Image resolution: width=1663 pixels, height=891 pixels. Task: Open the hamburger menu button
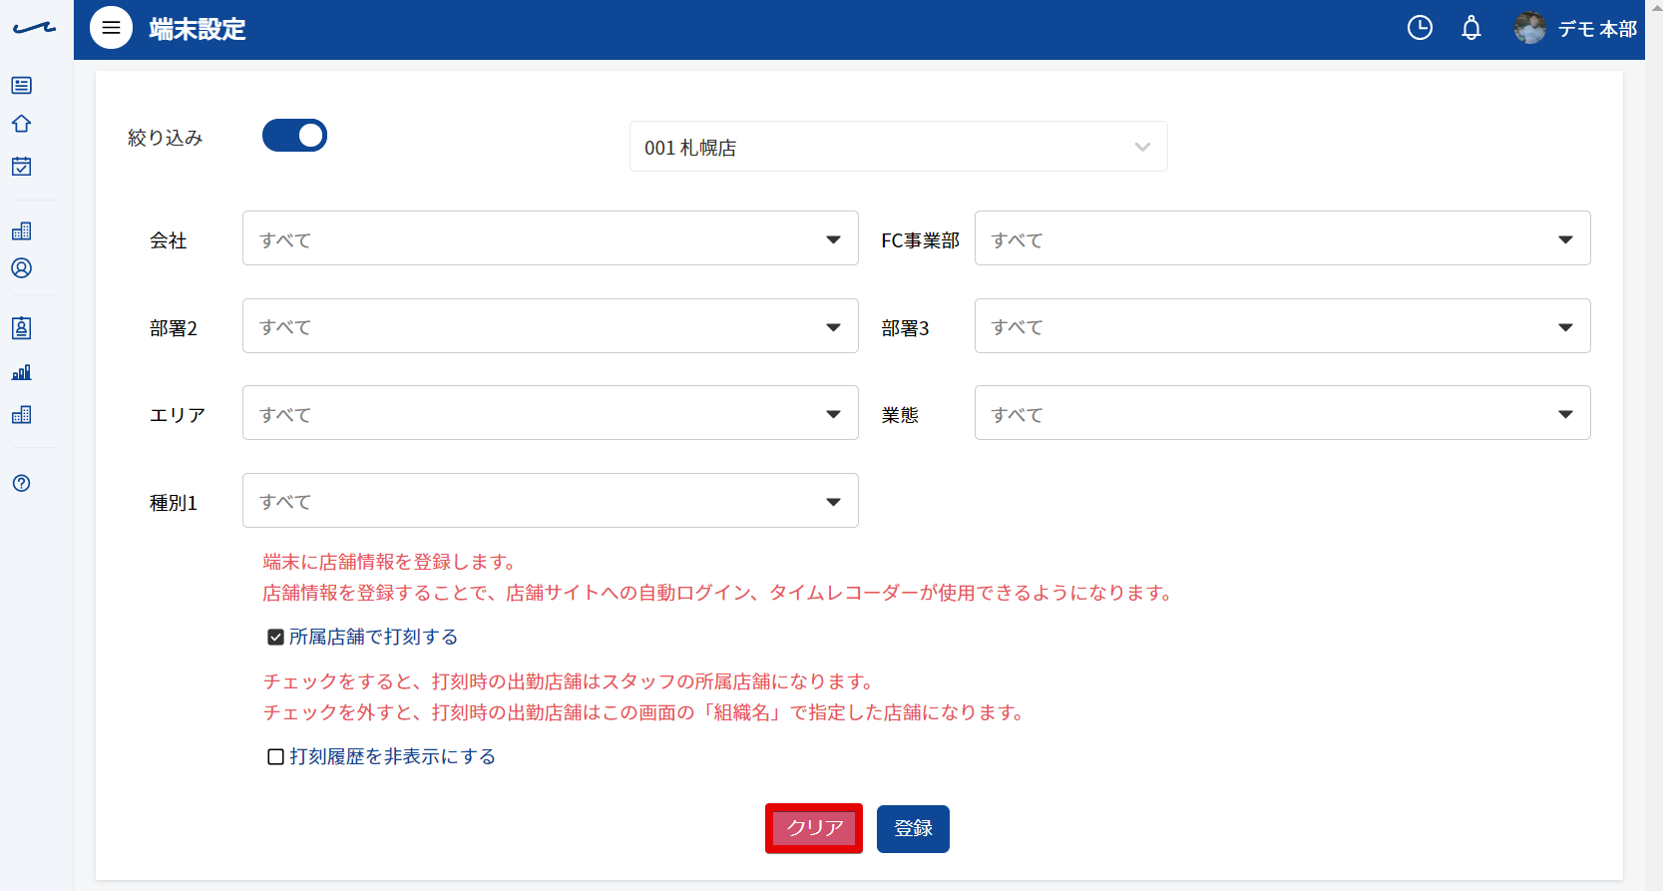(x=111, y=28)
